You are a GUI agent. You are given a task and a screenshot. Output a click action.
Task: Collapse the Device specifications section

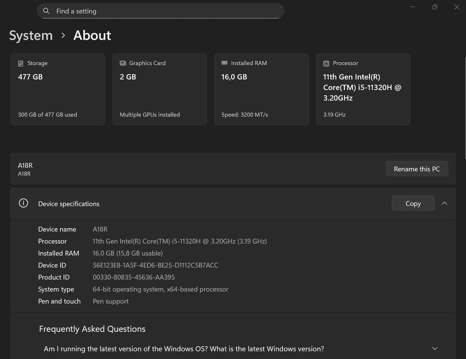pyautogui.click(x=444, y=204)
